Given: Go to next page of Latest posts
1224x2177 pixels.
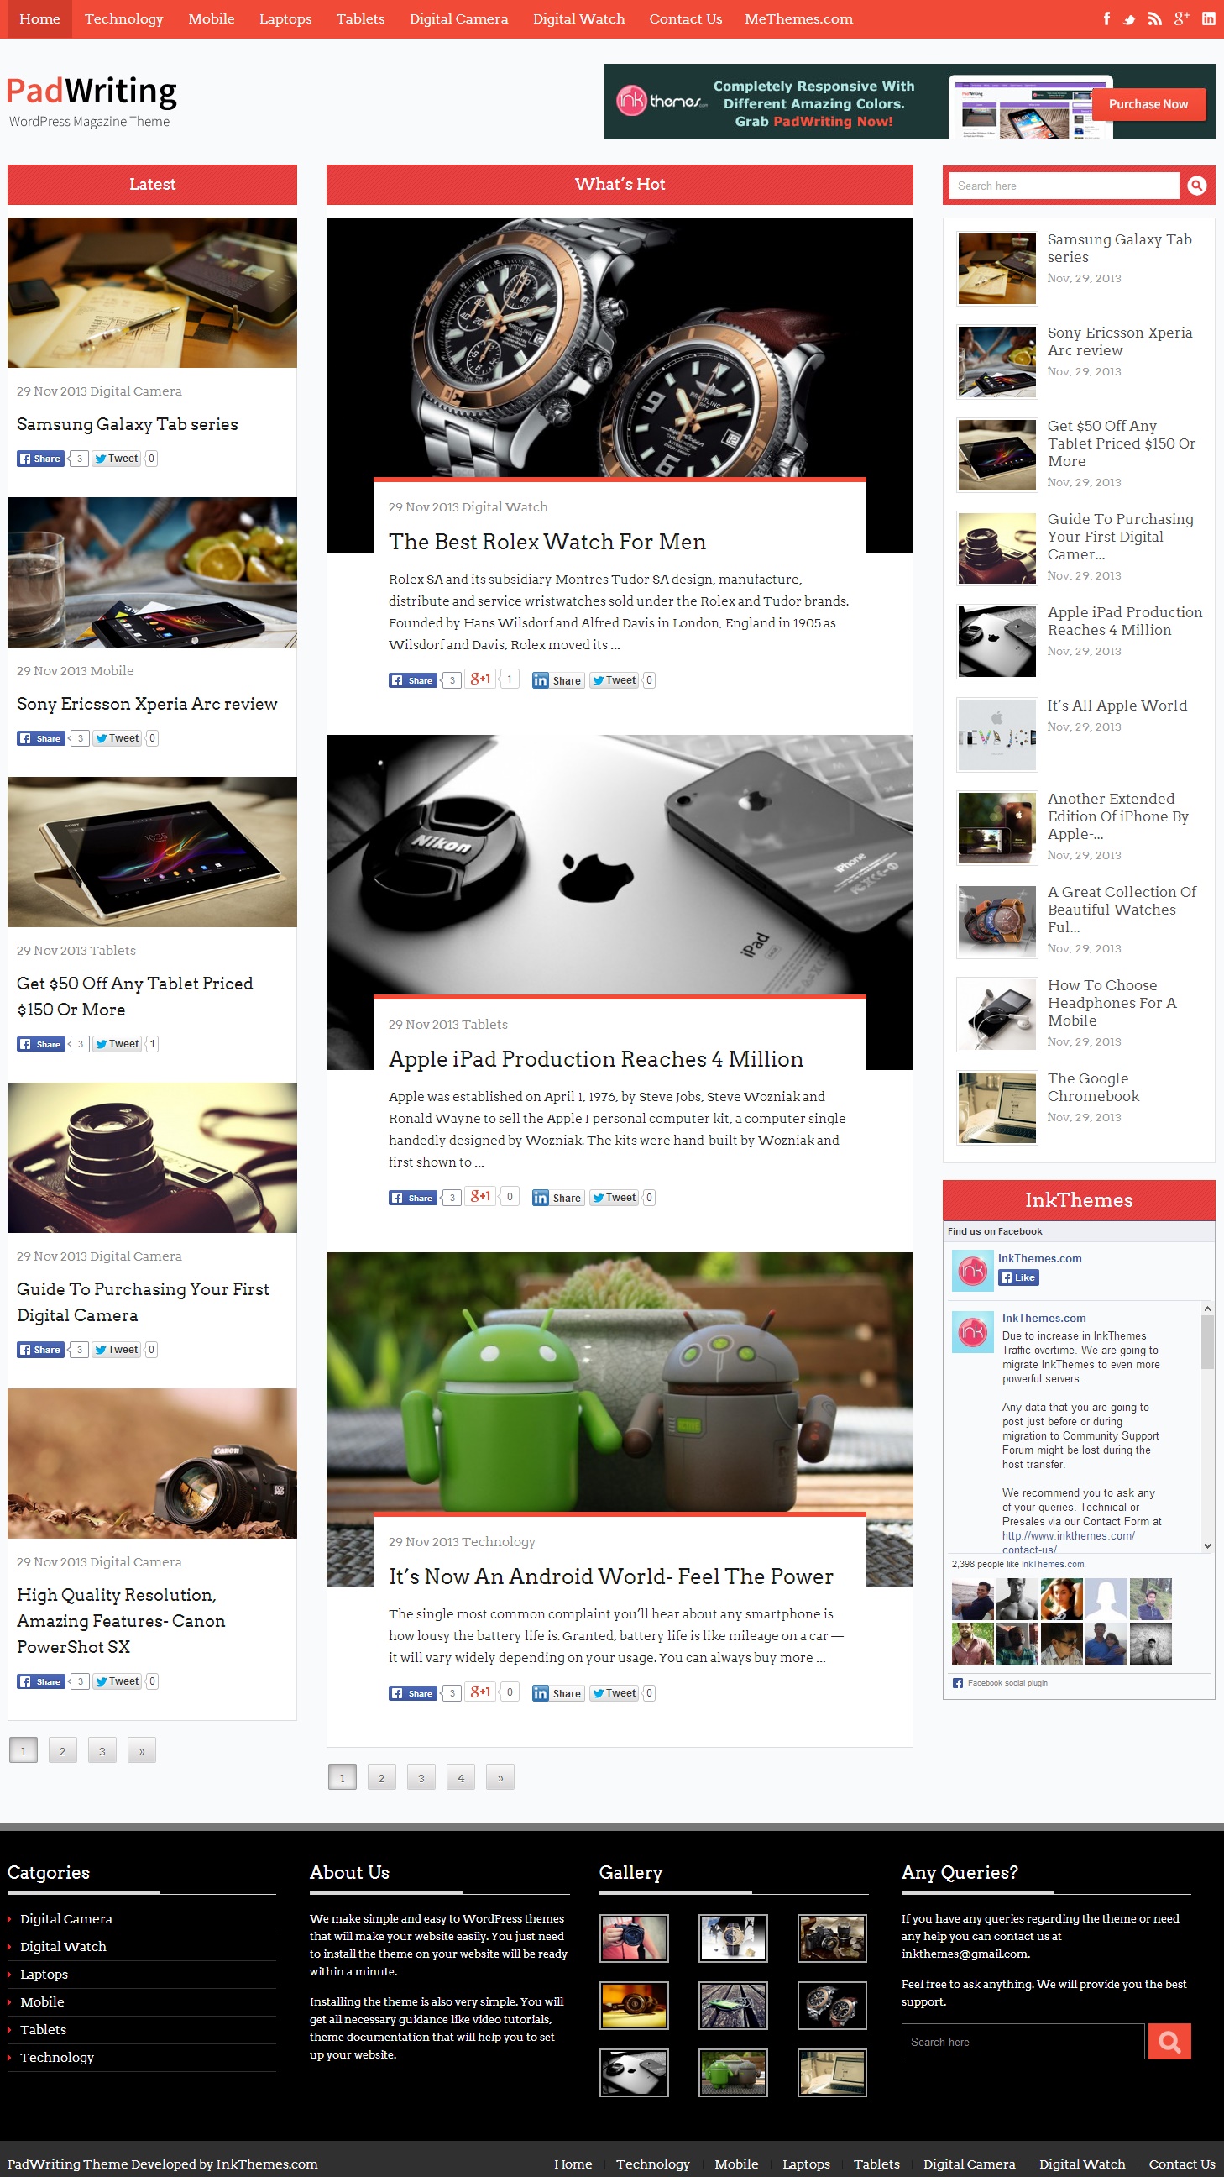Looking at the screenshot, I should (142, 1750).
